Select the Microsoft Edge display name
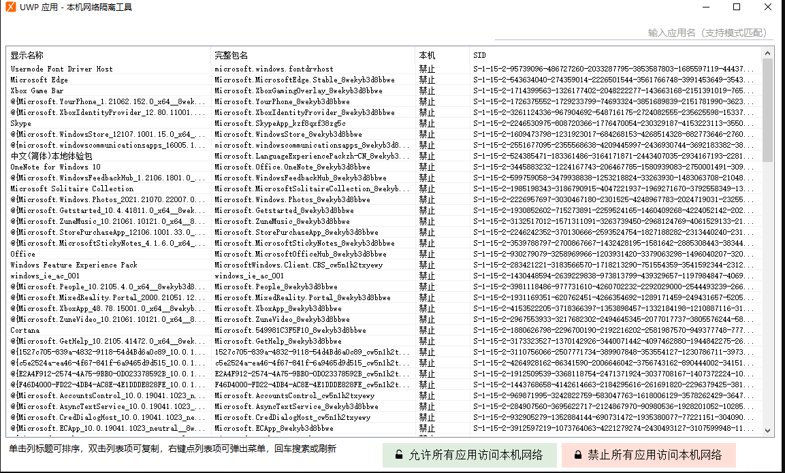This screenshot has height=473, width=785. tap(39, 80)
